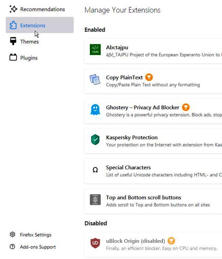
Task: Click the Themes paintbrush icon
Action: pyautogui.click(x=13, y=41)
